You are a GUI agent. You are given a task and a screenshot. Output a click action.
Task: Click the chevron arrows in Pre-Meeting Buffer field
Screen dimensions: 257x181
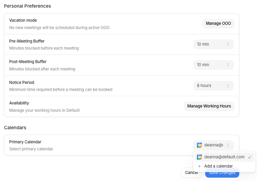click(x=228, y=44)
